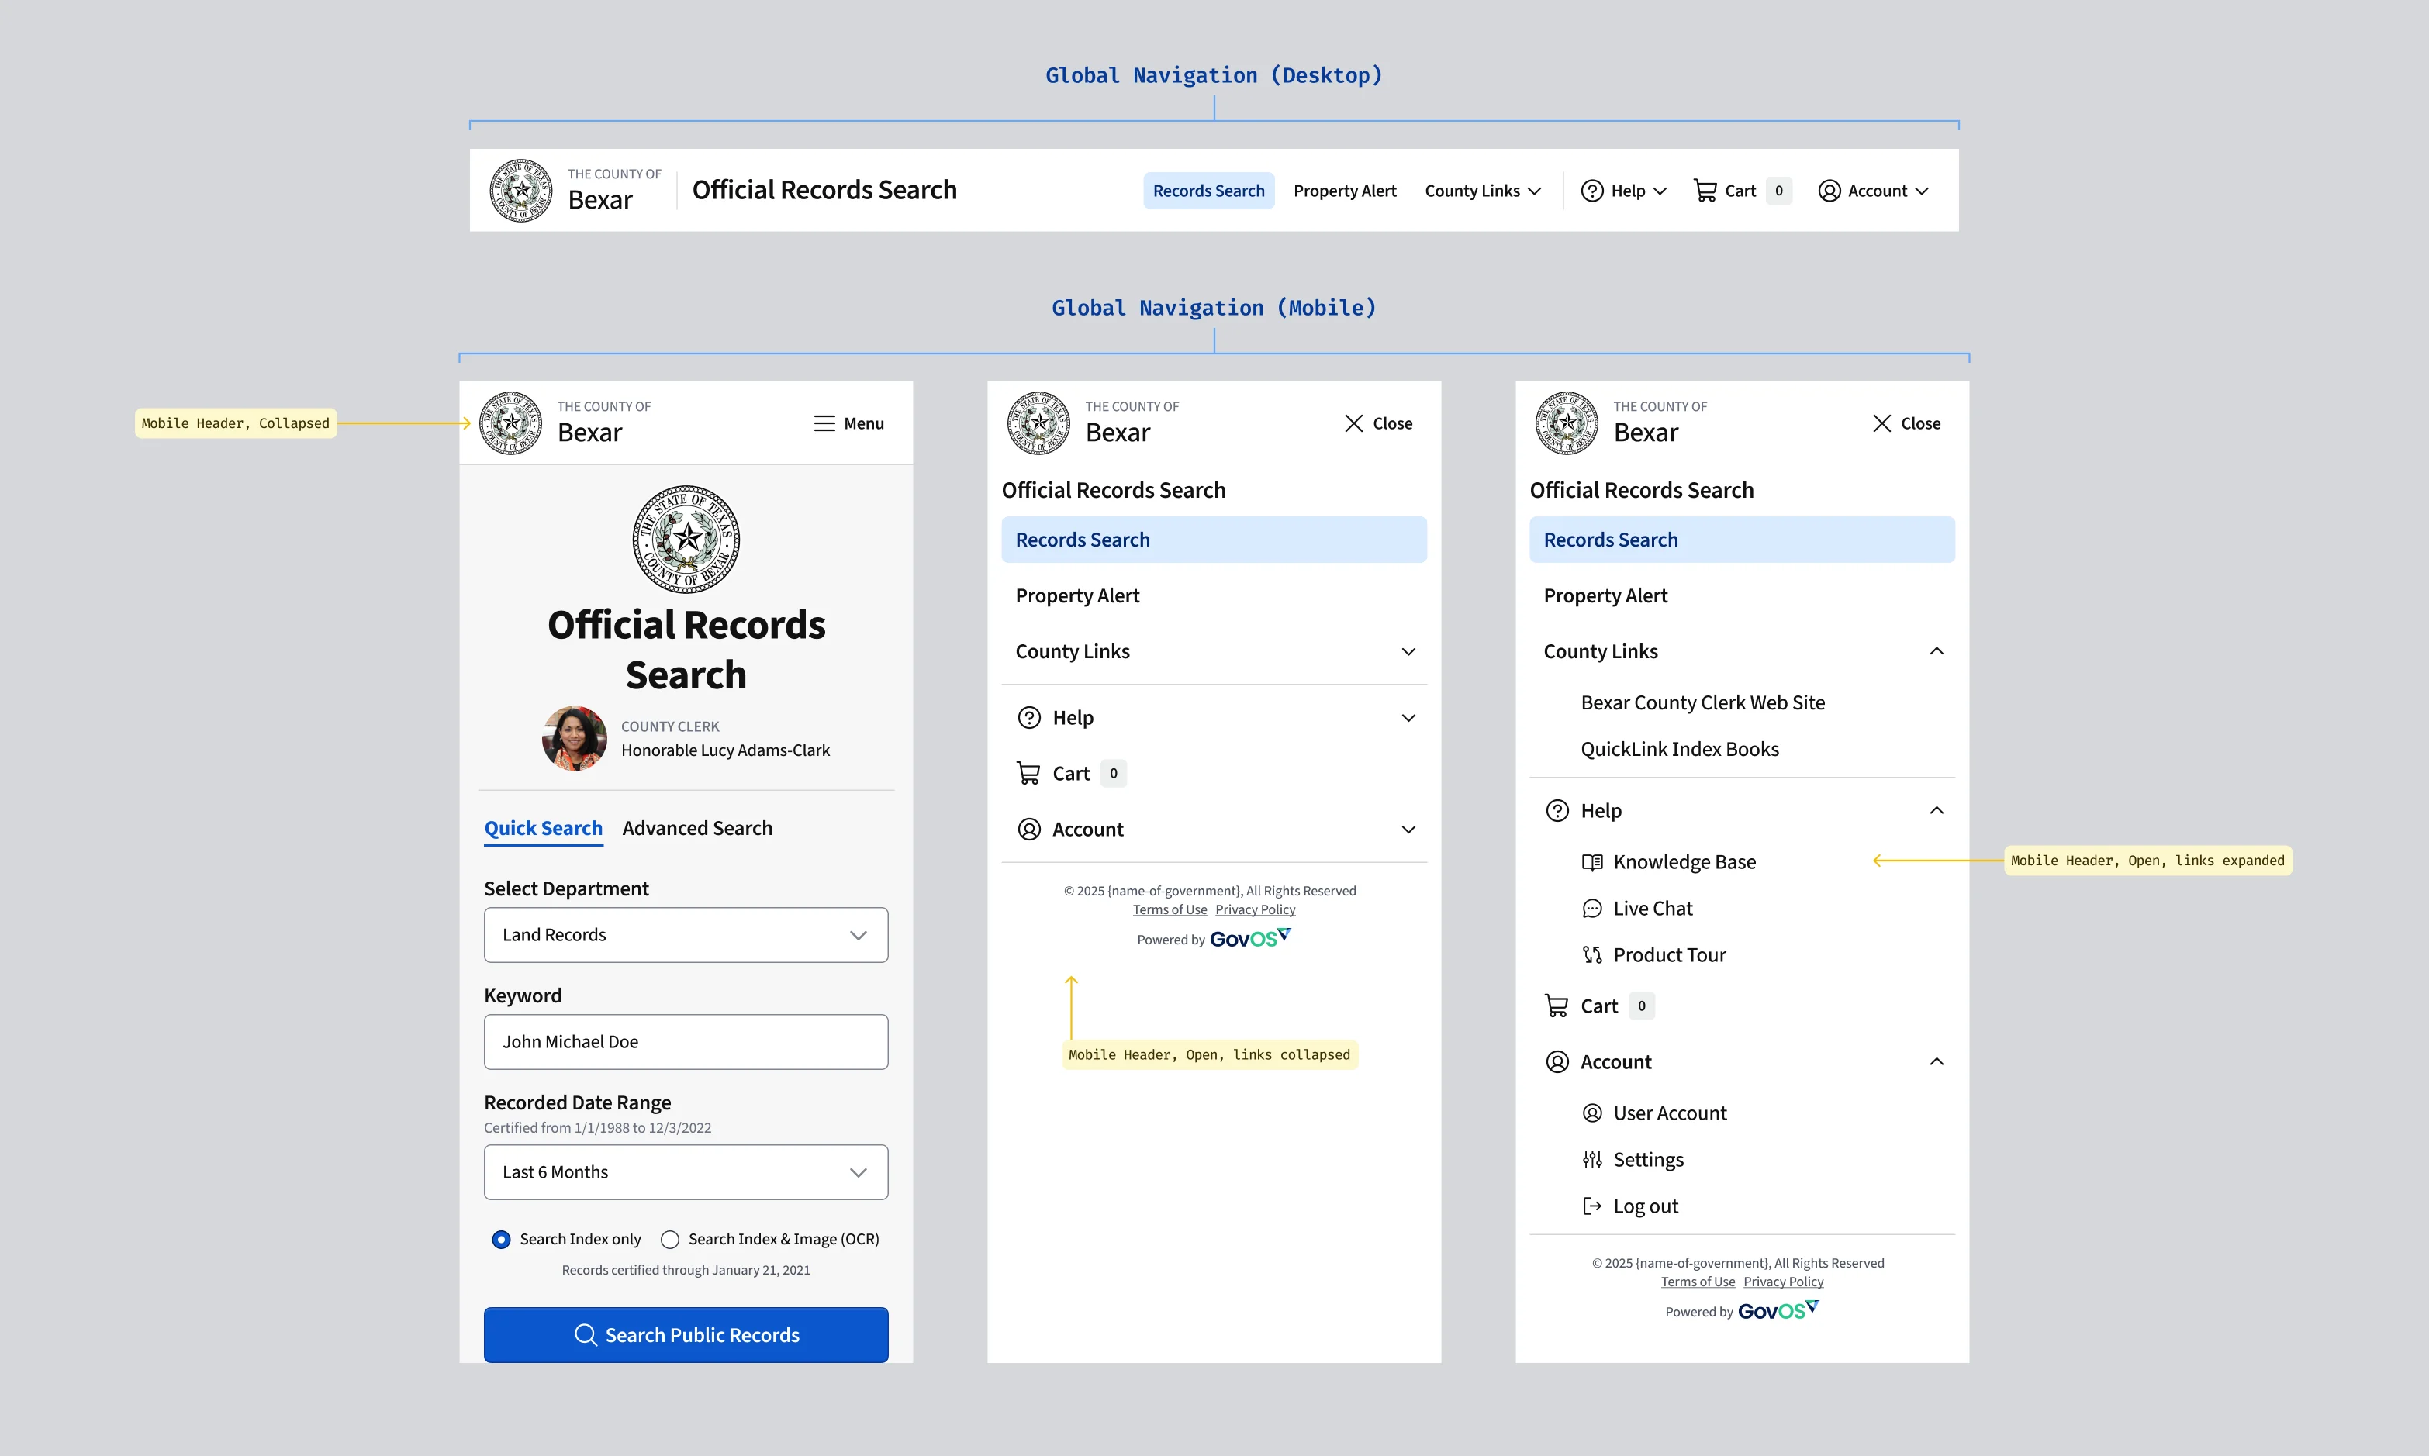Screen dimensions: 2429x1456
Task: Expand the Account chevron in the mobile menu
Action: 1409,829
